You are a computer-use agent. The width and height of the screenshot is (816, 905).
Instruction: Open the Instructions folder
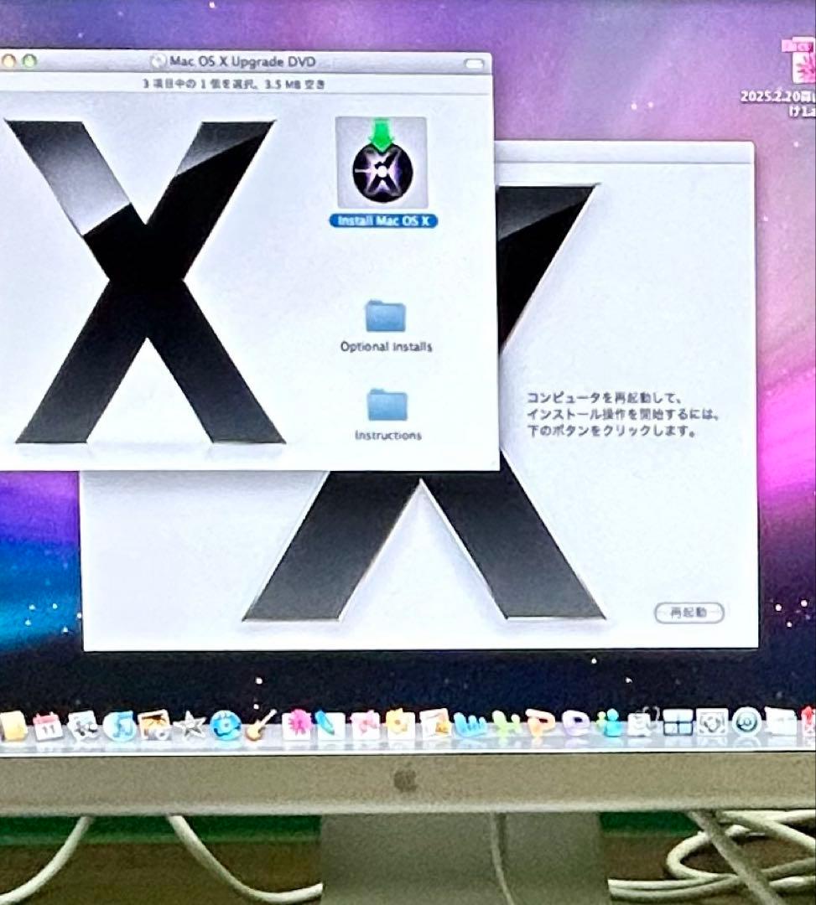click(387, 406)
